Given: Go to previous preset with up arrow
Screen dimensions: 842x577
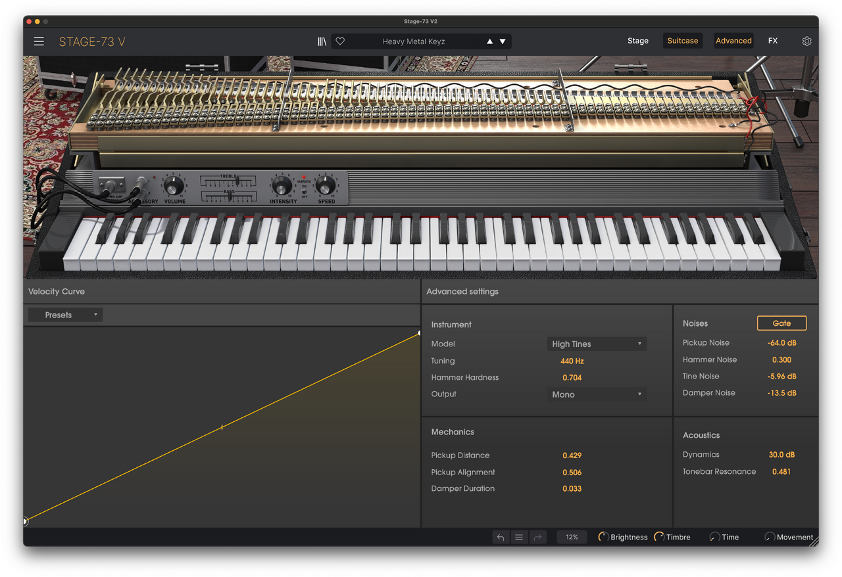Looking at the screenshot, I should (489, 41).
